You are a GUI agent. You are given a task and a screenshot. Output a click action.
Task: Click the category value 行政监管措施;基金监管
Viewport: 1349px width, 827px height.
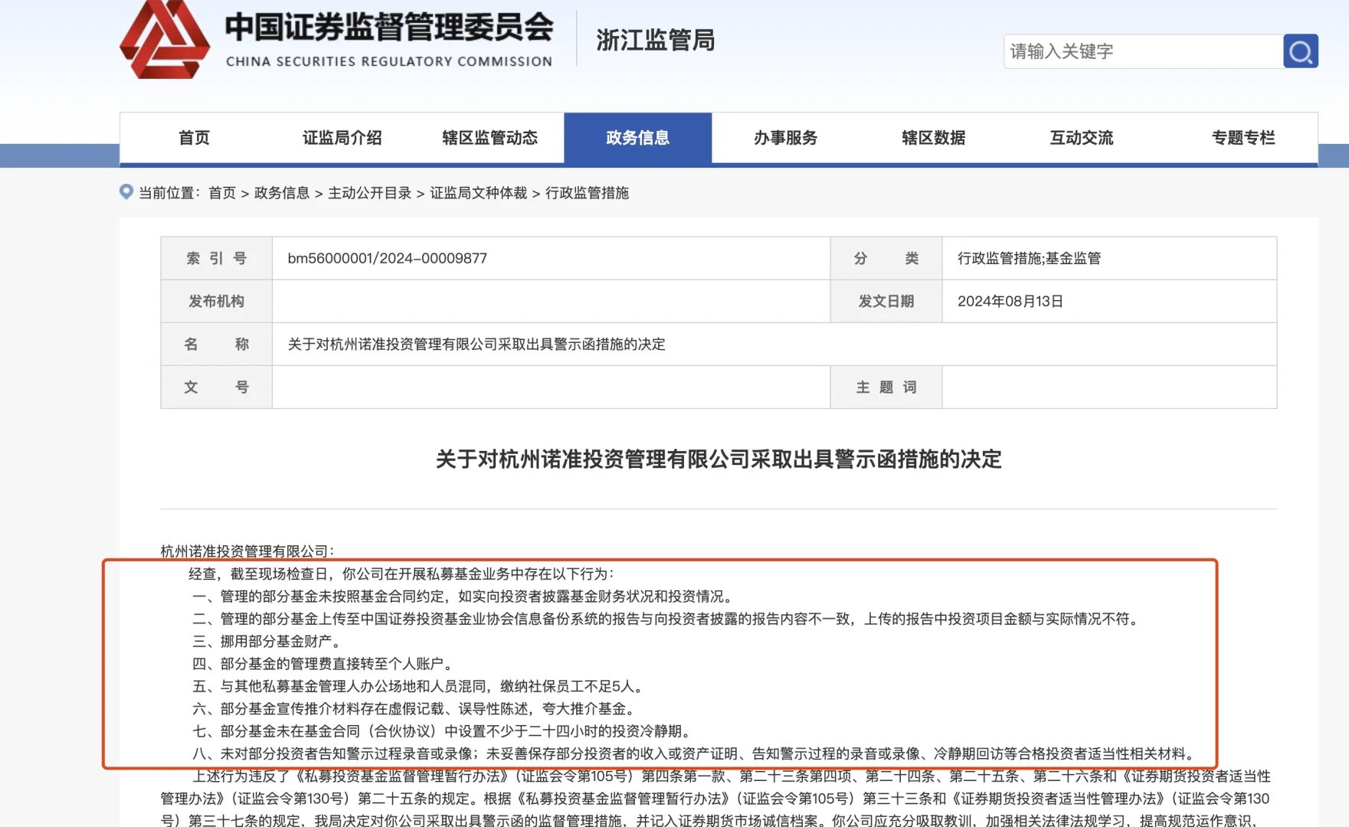pyautogui.click(x=1030, y=258)
